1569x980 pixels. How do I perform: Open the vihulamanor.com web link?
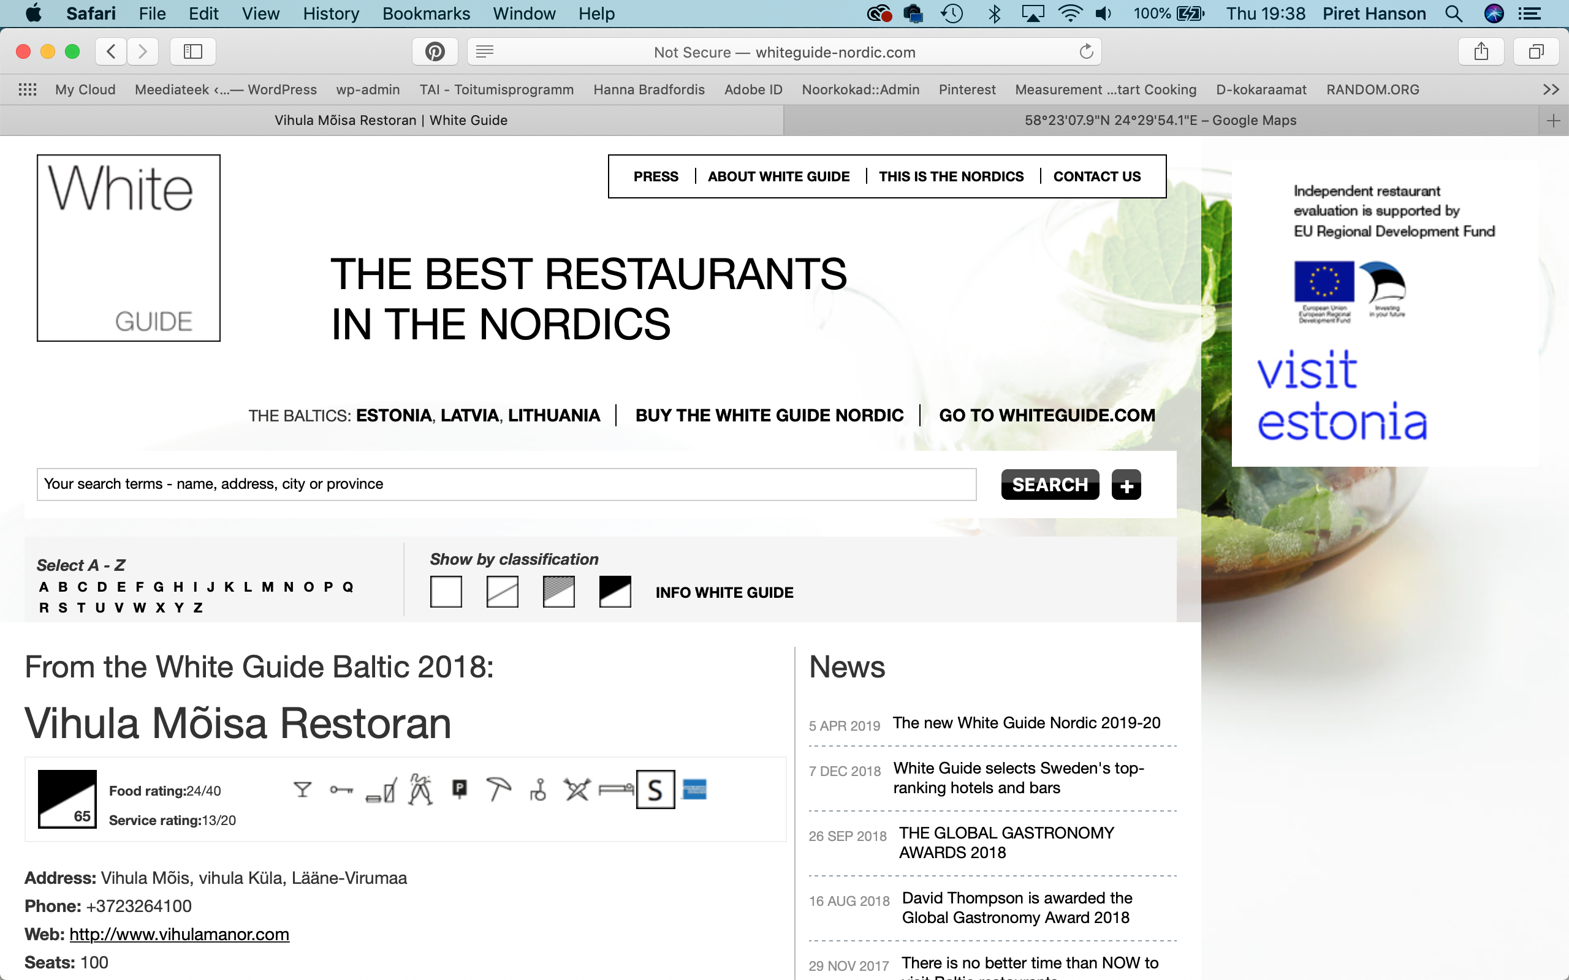(x=179, y=934)
